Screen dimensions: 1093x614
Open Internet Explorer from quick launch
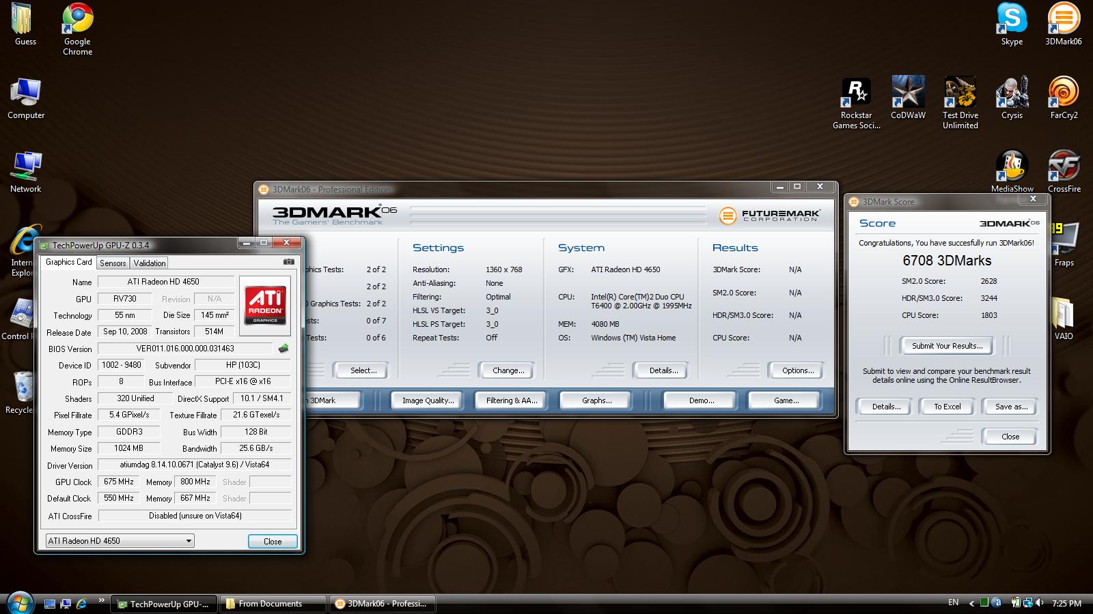(x=81, y=604)
